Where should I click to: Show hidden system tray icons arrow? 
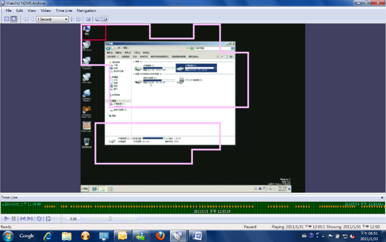[x=323, y=236]
